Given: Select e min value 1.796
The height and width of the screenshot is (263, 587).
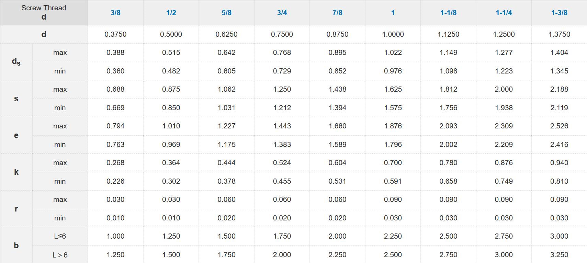Looking at the screenshot, I should pos(393,145).
